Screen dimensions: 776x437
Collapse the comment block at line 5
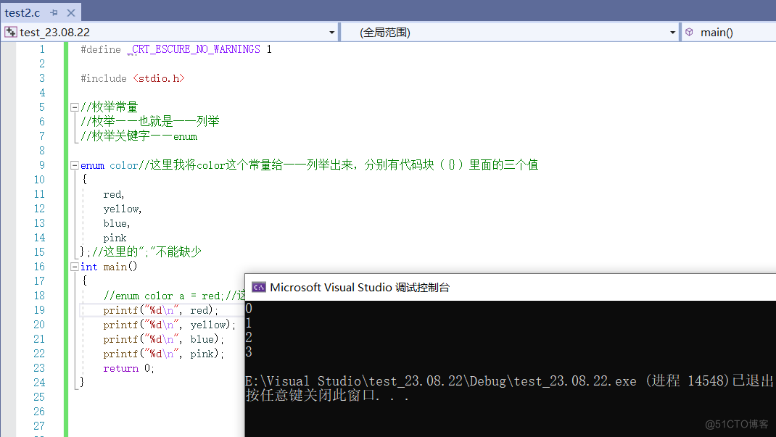point(74,107)
